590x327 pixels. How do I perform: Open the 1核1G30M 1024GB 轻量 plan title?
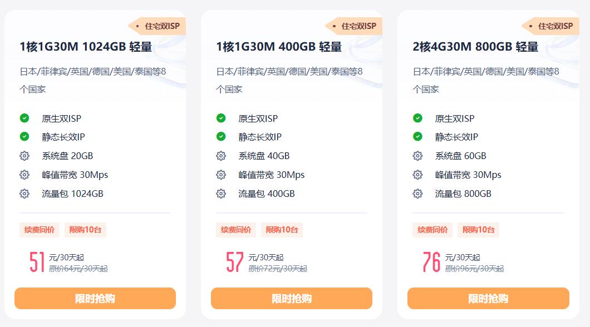tap(86, 47)
